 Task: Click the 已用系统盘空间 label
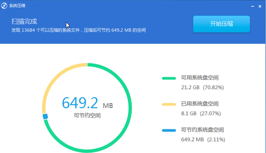[x=199, y=104]
